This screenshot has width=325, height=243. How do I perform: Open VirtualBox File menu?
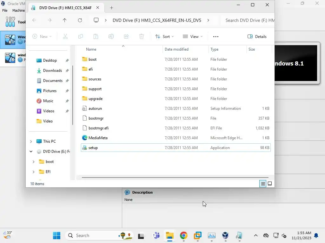click(5, 10)
